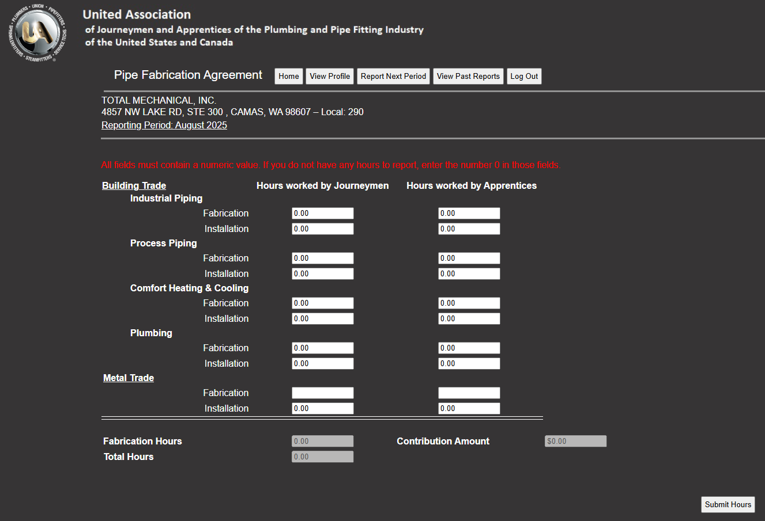The height and width of the screenshot is (521, 765).
Task: Select Plumbing Fabrication Journeymen hours field
Action: click(x=323, y=348)
